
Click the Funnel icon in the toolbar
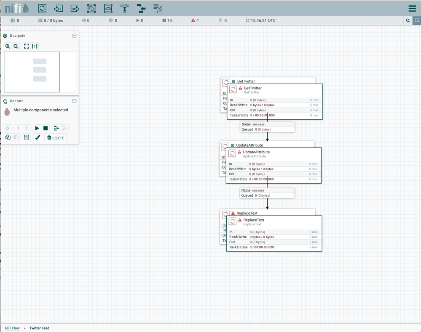coord(124,8)
